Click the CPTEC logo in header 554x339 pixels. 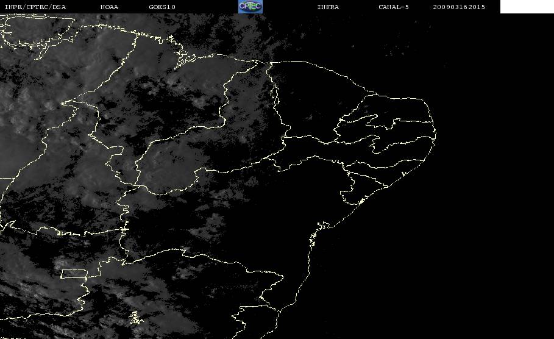pyautogui.click(x=250, y=6)
